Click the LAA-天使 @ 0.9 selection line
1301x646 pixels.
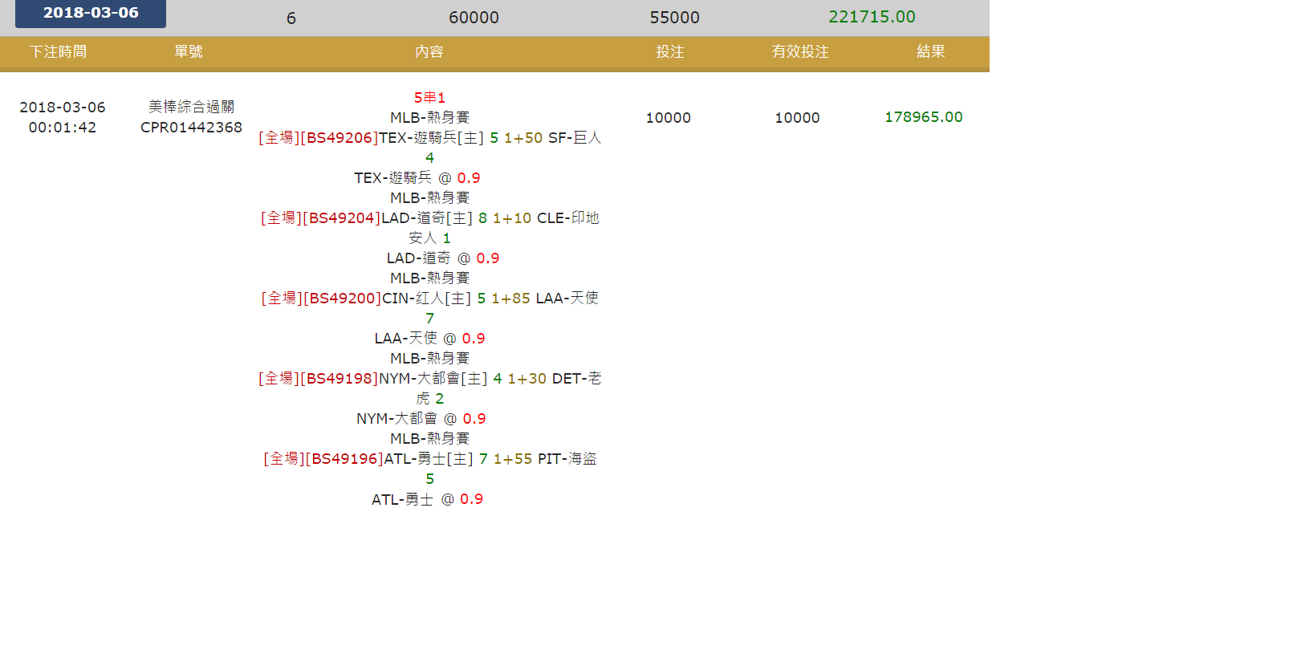(x=429, y=339)
